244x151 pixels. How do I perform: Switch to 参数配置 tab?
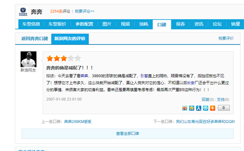click(84, 24)
